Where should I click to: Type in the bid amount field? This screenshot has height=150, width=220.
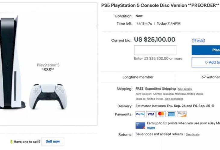(155, 50)
